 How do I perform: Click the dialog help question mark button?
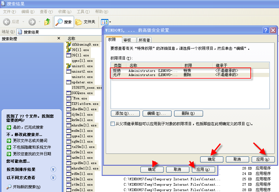click(266, 30)
